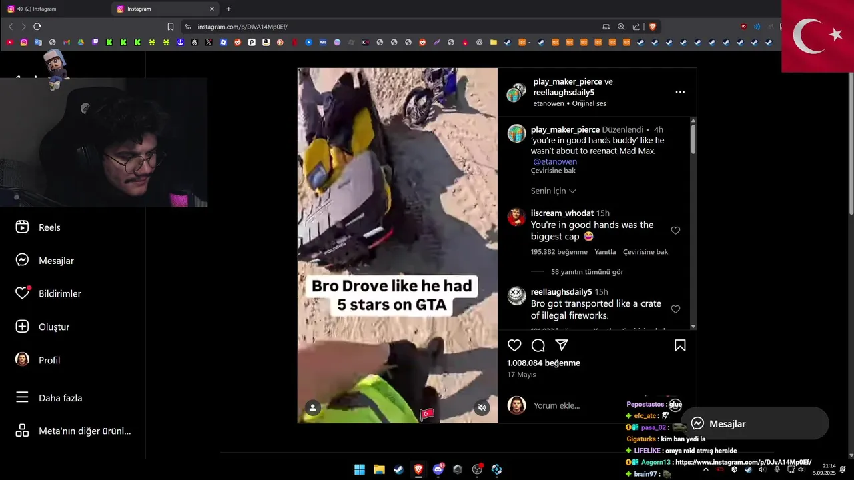Click Çevirisine bak under the caption
Image resolution: width=854 pixels, height=480 pixels.
553,171
